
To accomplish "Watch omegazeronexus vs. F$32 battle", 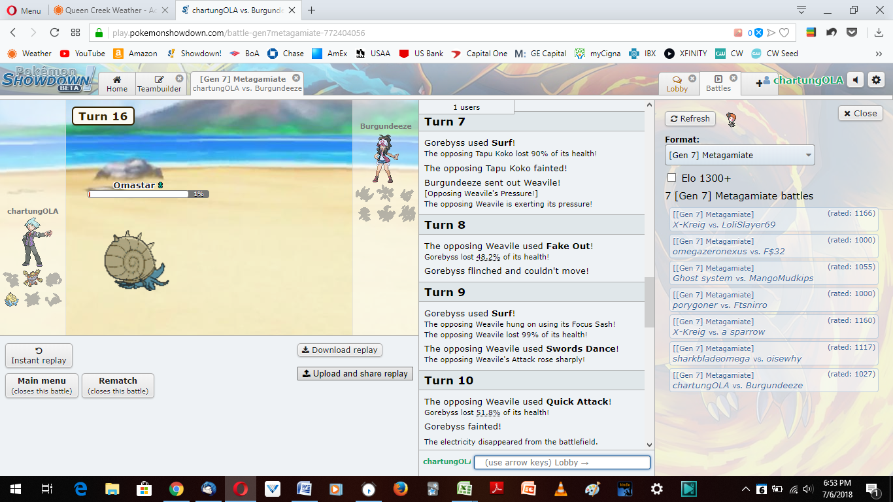I will (x=773, y=246).
